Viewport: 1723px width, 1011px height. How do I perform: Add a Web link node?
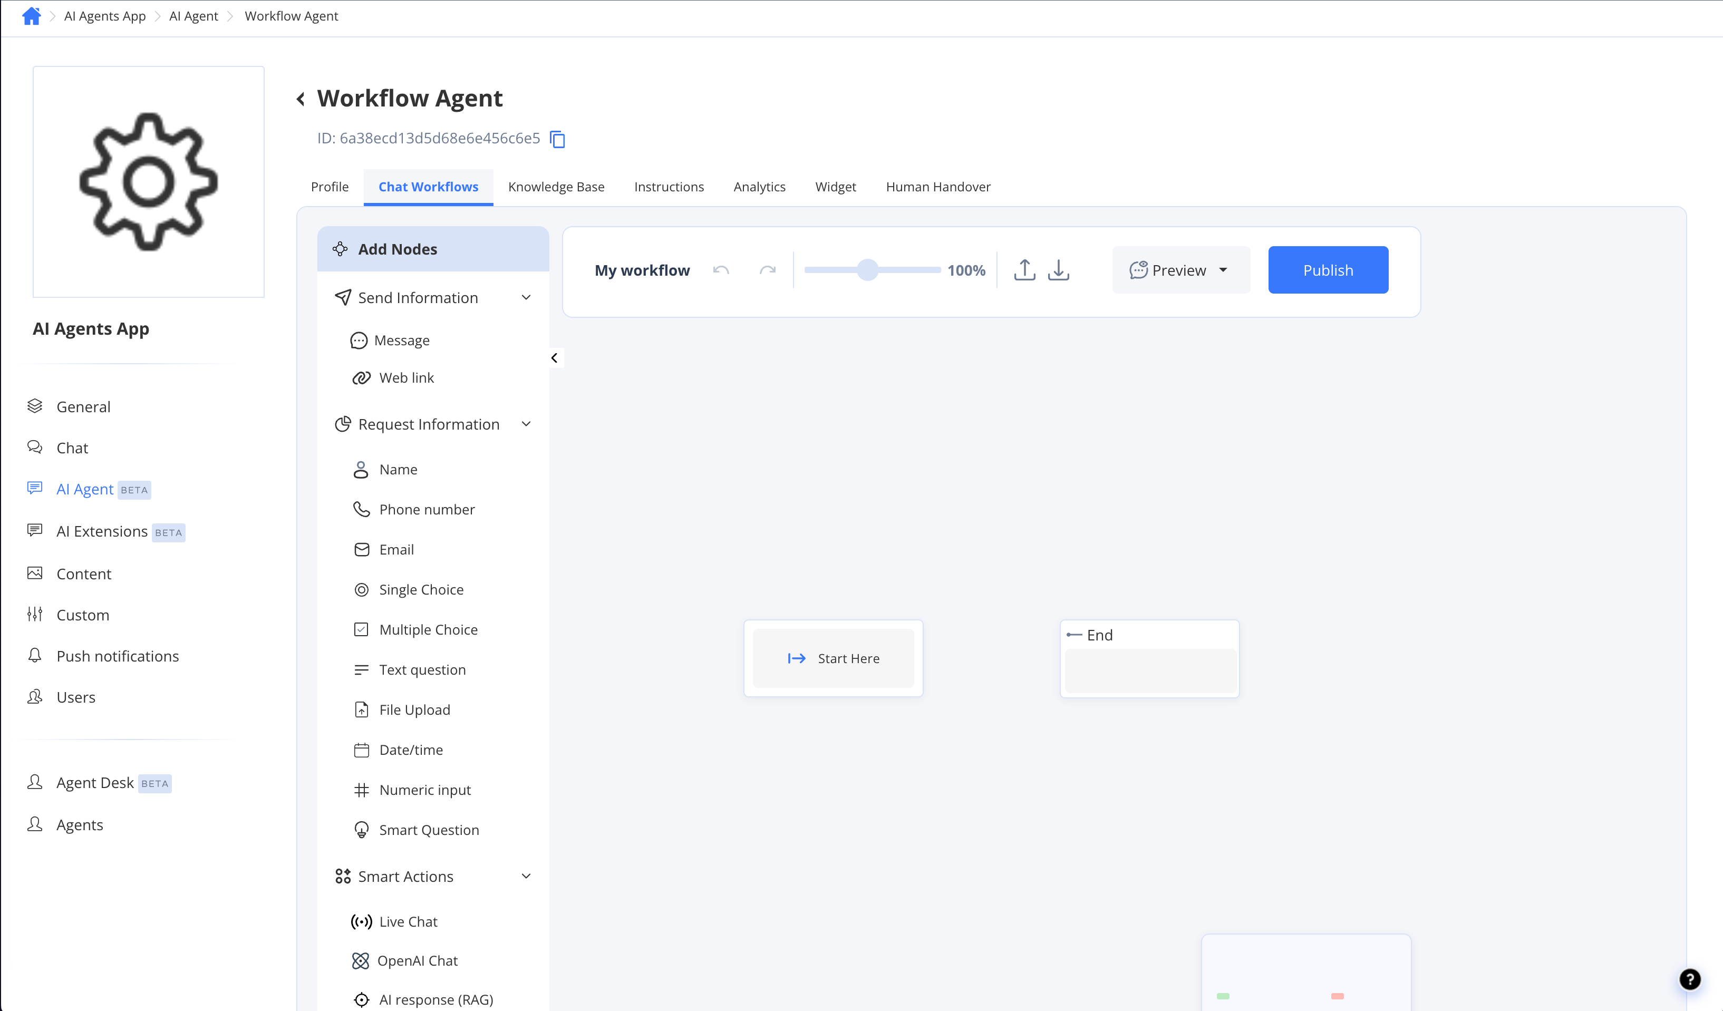tap(393, 377)
